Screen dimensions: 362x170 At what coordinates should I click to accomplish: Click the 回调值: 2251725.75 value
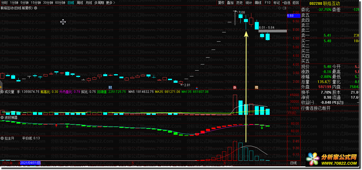click(111, 92)
